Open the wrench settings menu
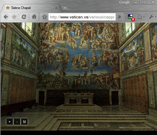The width and height of the screenshot is (157, 135). point(153,17)
